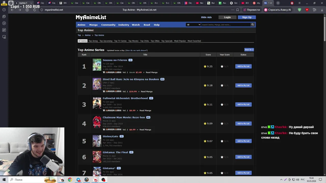This screenshot has width=326, height=183.
Task: Open the MyAnimeList home logo
Action: coord(91,17)
